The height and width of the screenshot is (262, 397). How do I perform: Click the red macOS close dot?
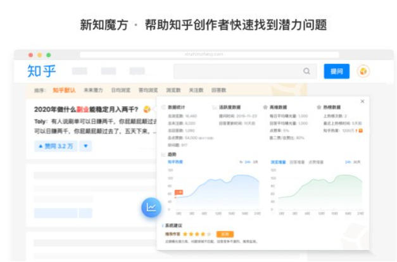30,55
